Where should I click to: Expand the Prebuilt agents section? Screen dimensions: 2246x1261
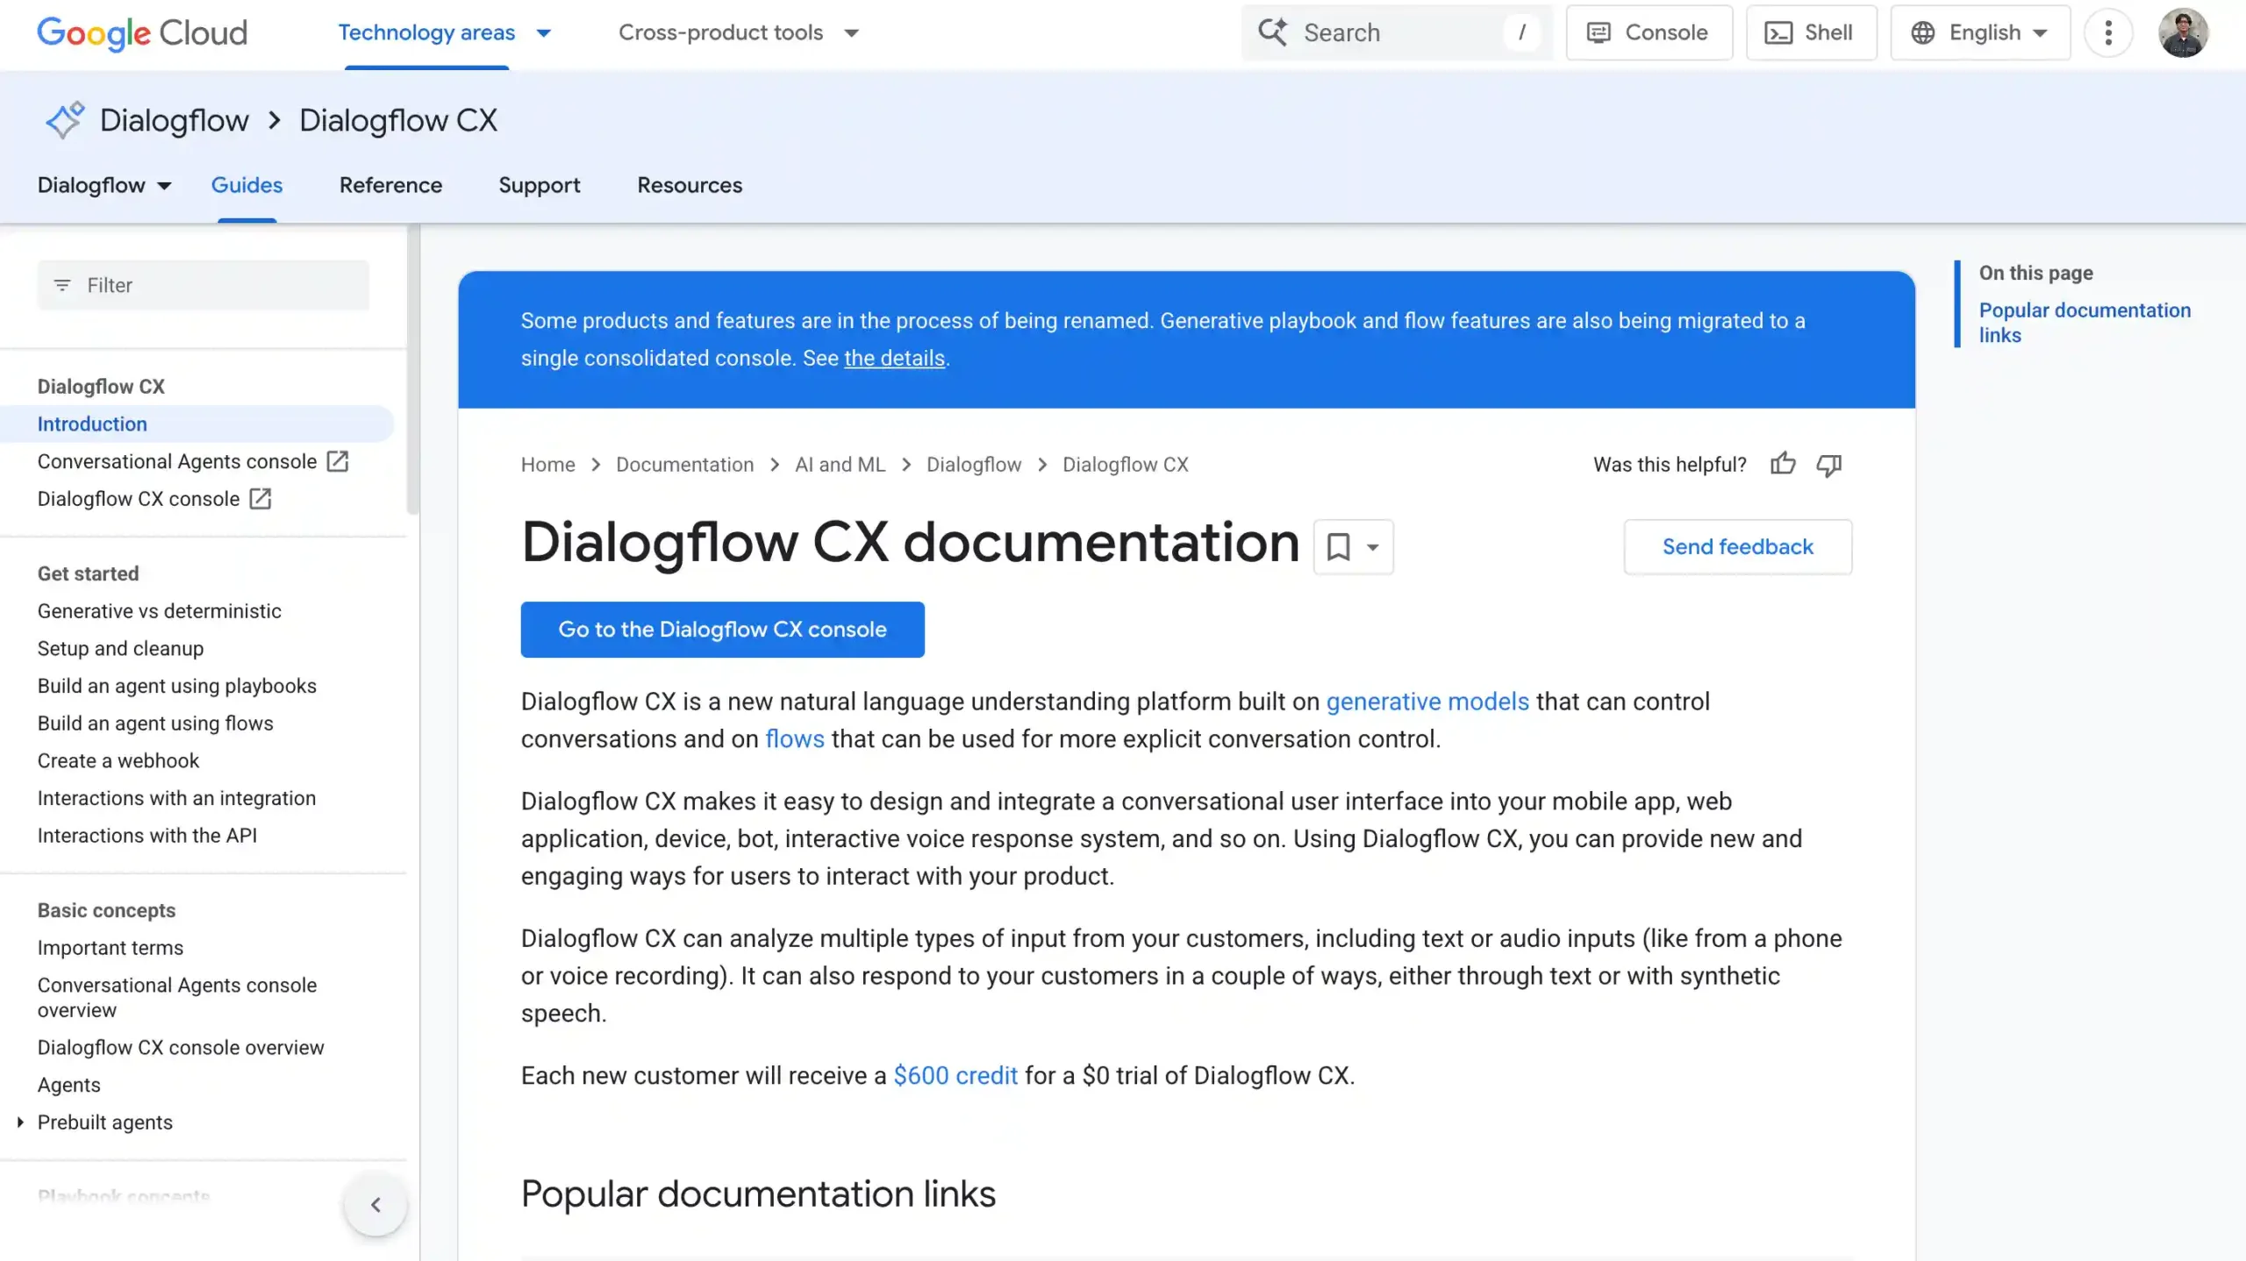19,1122
